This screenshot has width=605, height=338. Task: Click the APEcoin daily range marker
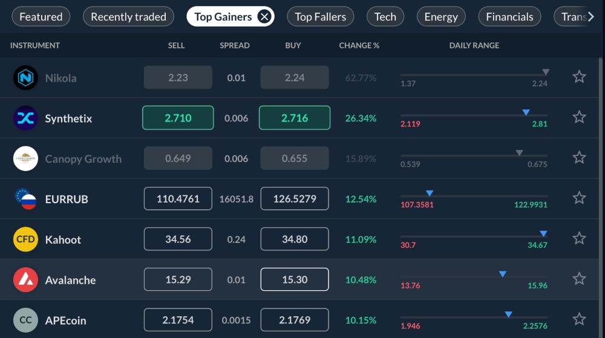point(509,314)
